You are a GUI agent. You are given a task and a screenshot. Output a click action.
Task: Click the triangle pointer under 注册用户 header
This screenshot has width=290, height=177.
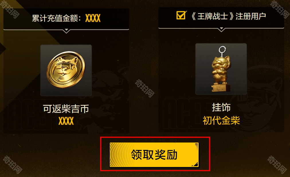point(221,30)
